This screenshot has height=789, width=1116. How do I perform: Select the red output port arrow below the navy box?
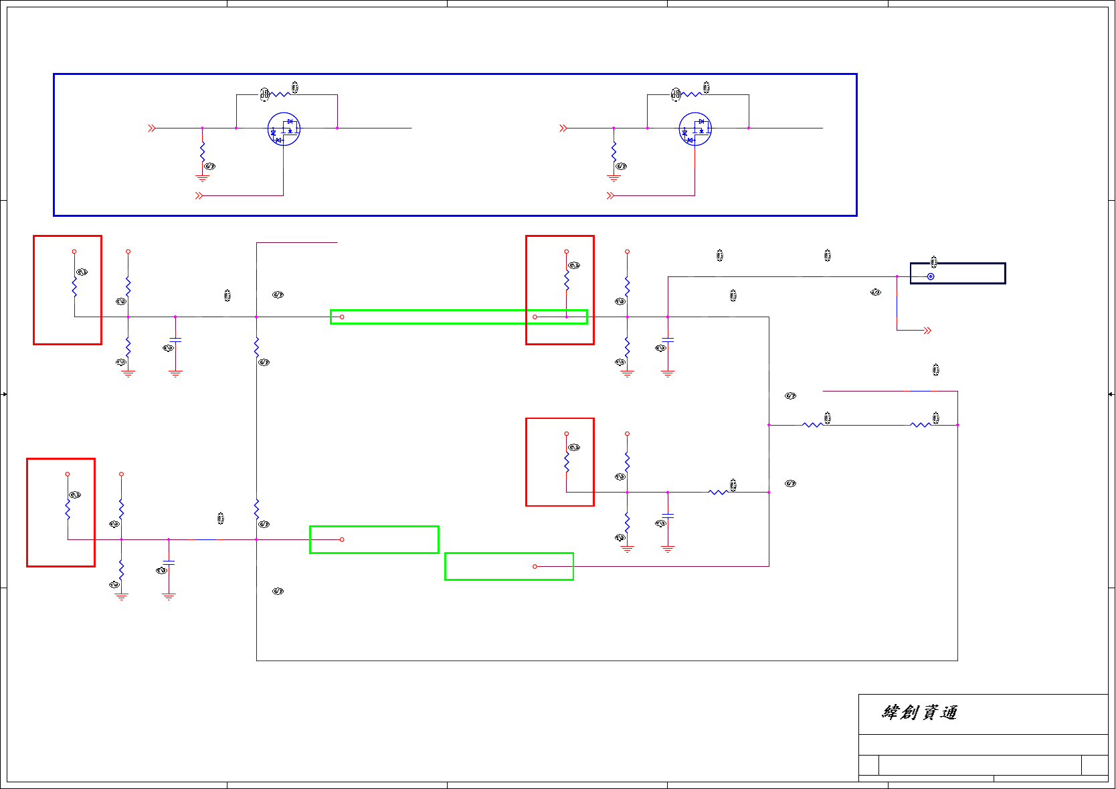coord(927,331)
